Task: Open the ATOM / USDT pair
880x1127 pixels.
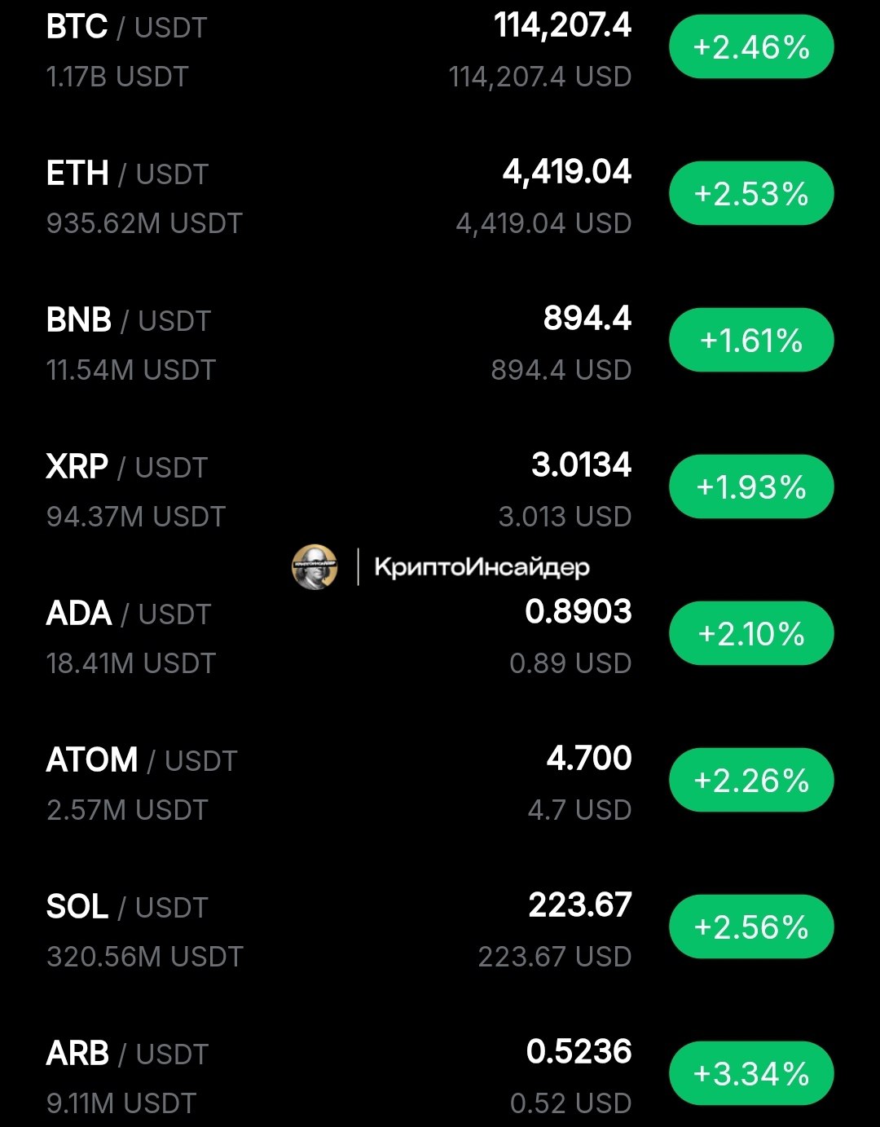Action: (x=142, y=760)
